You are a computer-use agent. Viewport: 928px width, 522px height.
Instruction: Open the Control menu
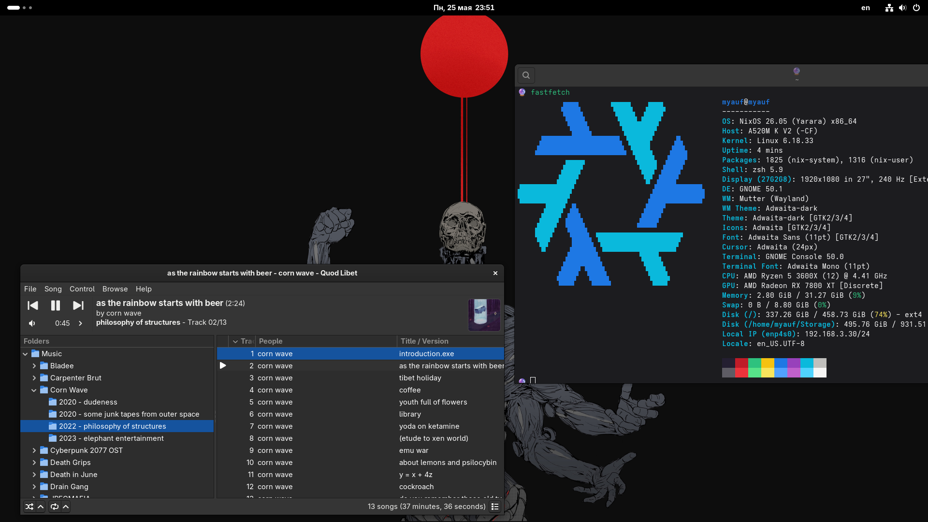click(x=82, y=289)
